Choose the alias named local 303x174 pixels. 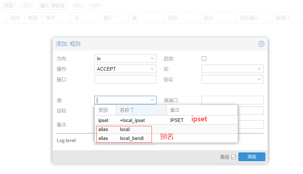click(125, 129)
